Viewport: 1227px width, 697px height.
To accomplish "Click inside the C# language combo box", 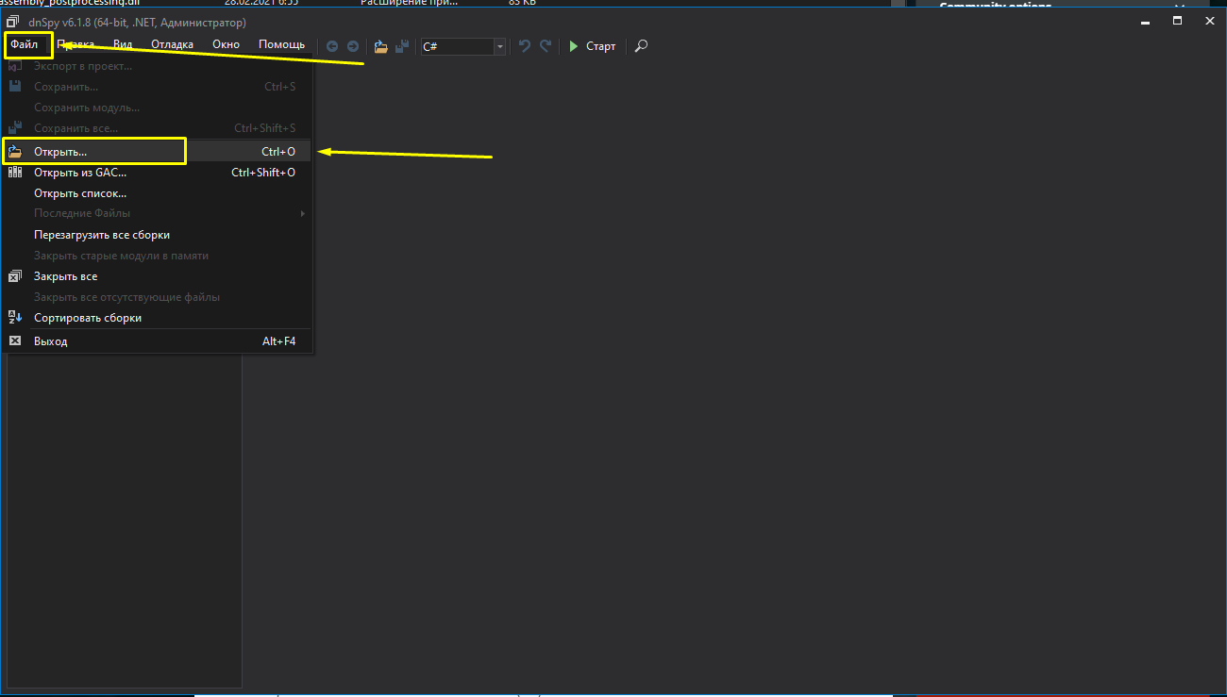I will click(457, 46).
